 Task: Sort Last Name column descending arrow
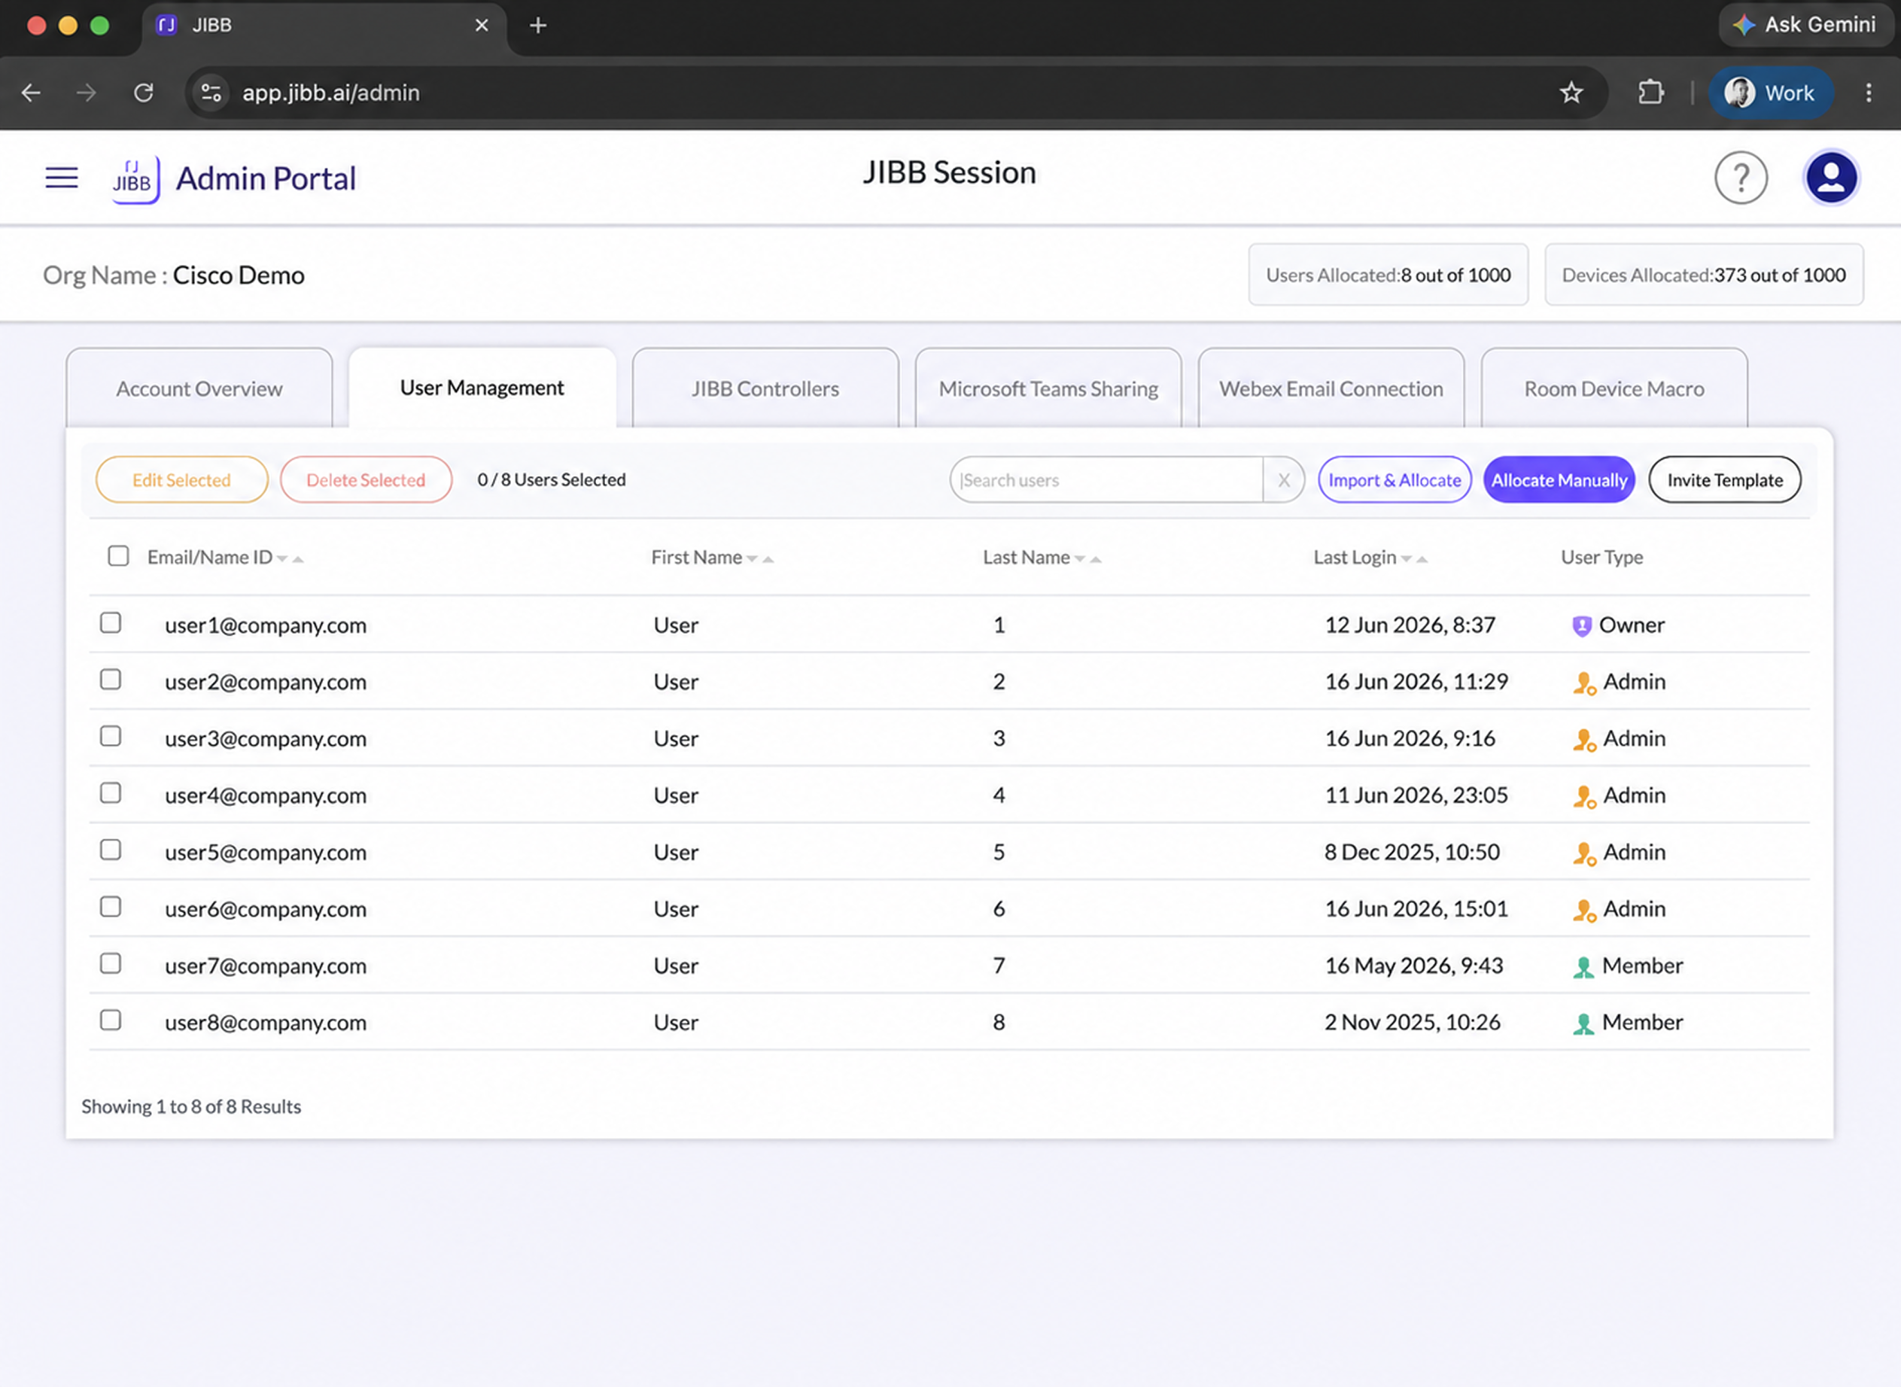tap(1080, 559)
